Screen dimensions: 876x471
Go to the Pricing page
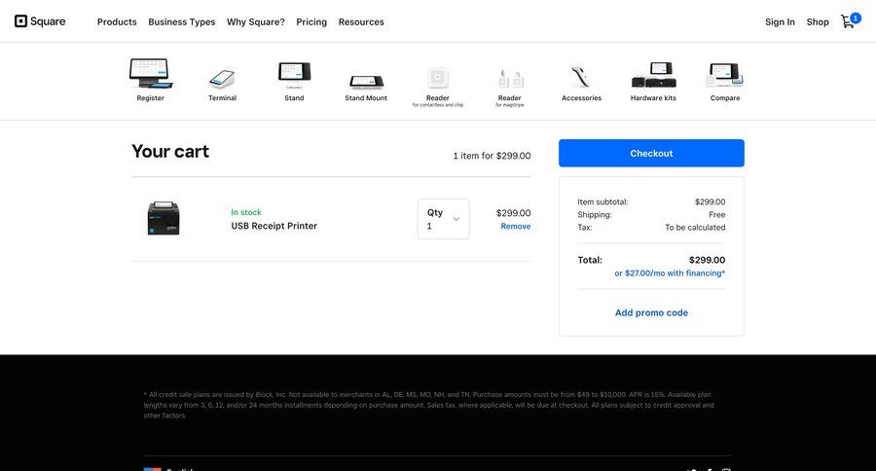(x=311, y=21)
